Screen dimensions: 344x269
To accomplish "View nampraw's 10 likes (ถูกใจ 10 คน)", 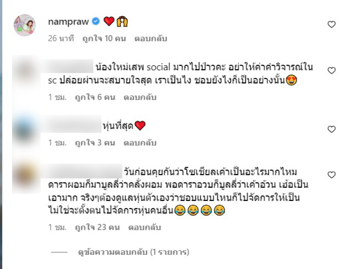I will click(x=104, y=39).
